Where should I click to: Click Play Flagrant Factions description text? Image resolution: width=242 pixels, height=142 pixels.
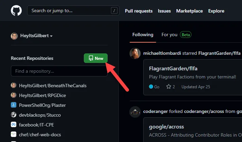pyautogui.click(x=192, y=77)
